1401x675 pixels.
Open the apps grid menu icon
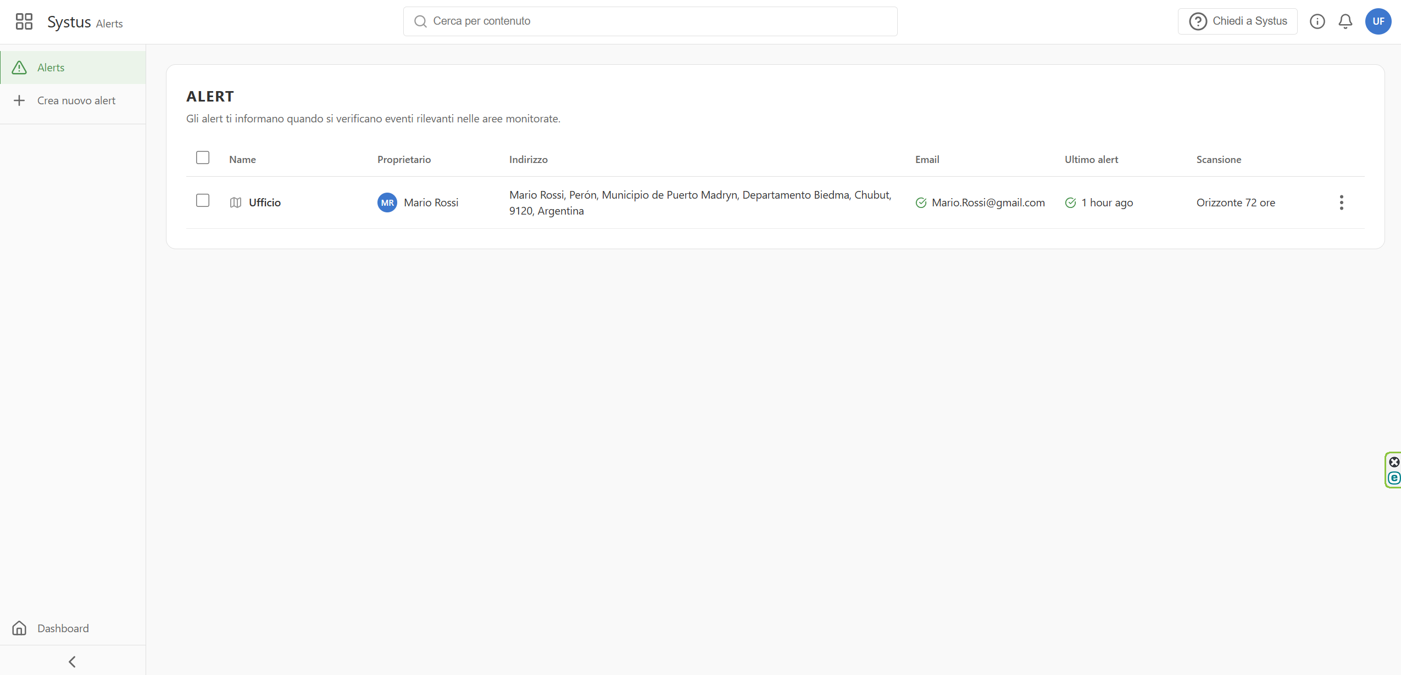(24, 21)
